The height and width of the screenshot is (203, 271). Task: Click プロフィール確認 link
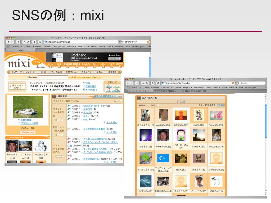click(29, 123)
